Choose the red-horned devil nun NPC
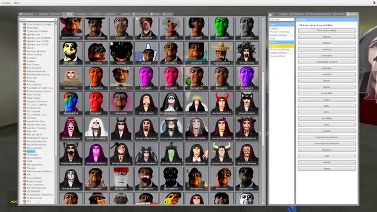Screen dimensions: 377x212 tap(221, 103)
